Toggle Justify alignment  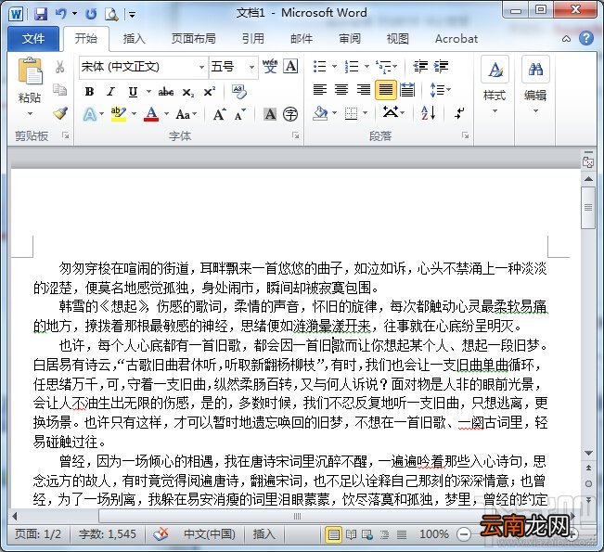point(386,90)
